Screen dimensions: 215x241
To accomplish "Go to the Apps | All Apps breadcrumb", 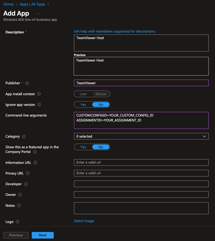I will [x=32, y=4].
